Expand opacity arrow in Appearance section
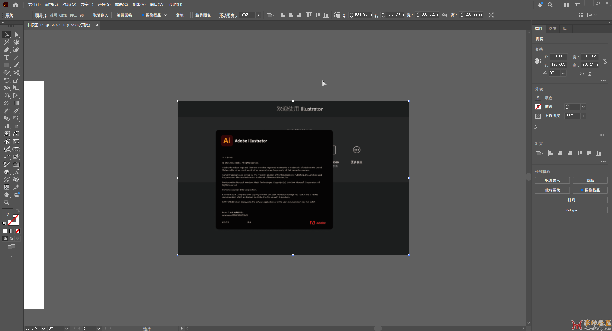612x331 pixels. click(583, 116)
